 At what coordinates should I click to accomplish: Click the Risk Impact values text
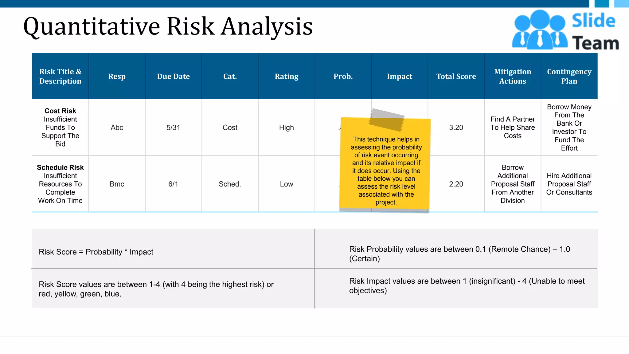tap(467, 285)
